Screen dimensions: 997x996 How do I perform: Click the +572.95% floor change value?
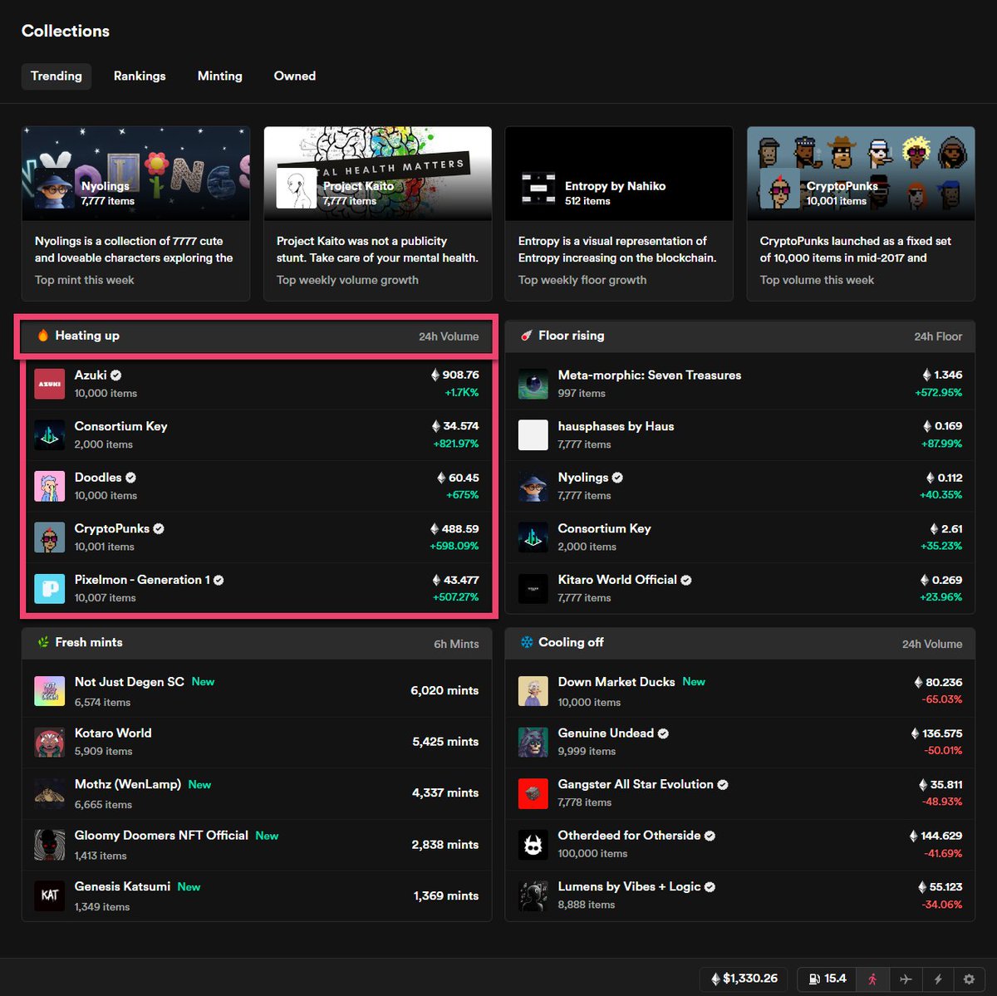click(939, 392)
